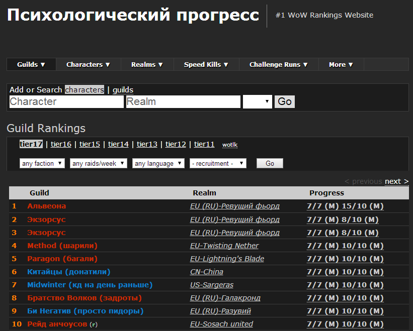Expand the region dropdown next to Realm

(258, 101)
